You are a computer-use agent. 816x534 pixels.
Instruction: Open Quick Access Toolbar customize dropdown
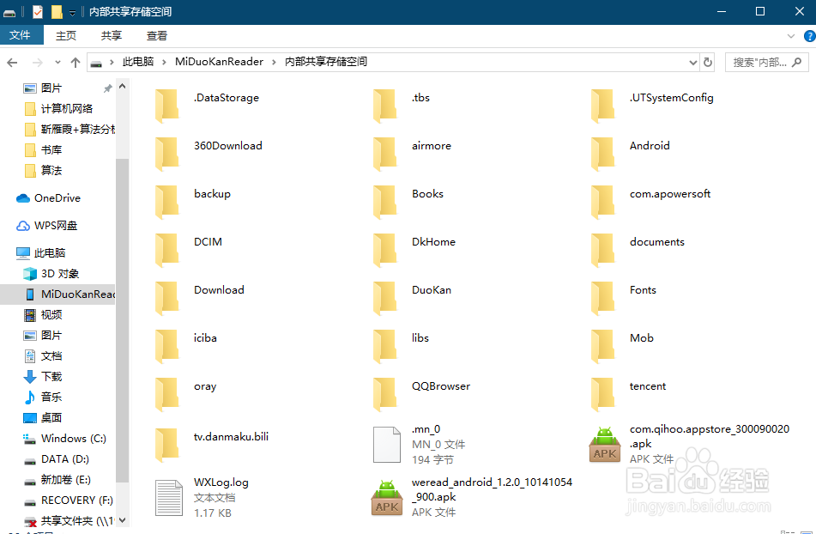(72, 12)
